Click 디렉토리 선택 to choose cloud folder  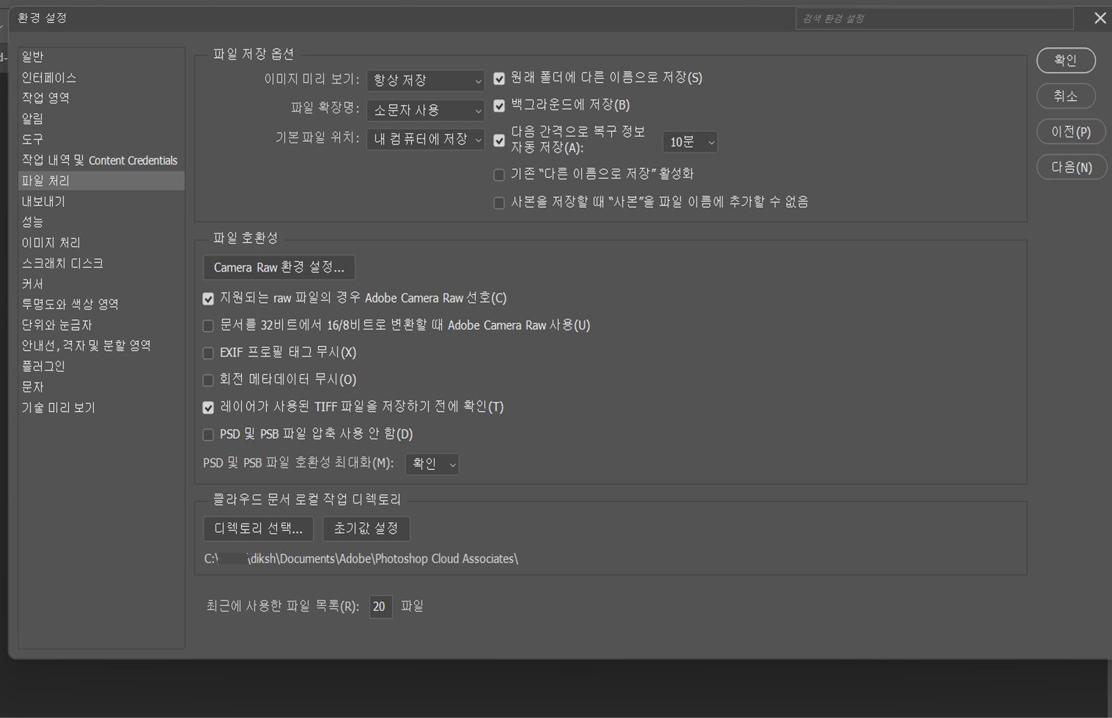[x=258, y=528]
